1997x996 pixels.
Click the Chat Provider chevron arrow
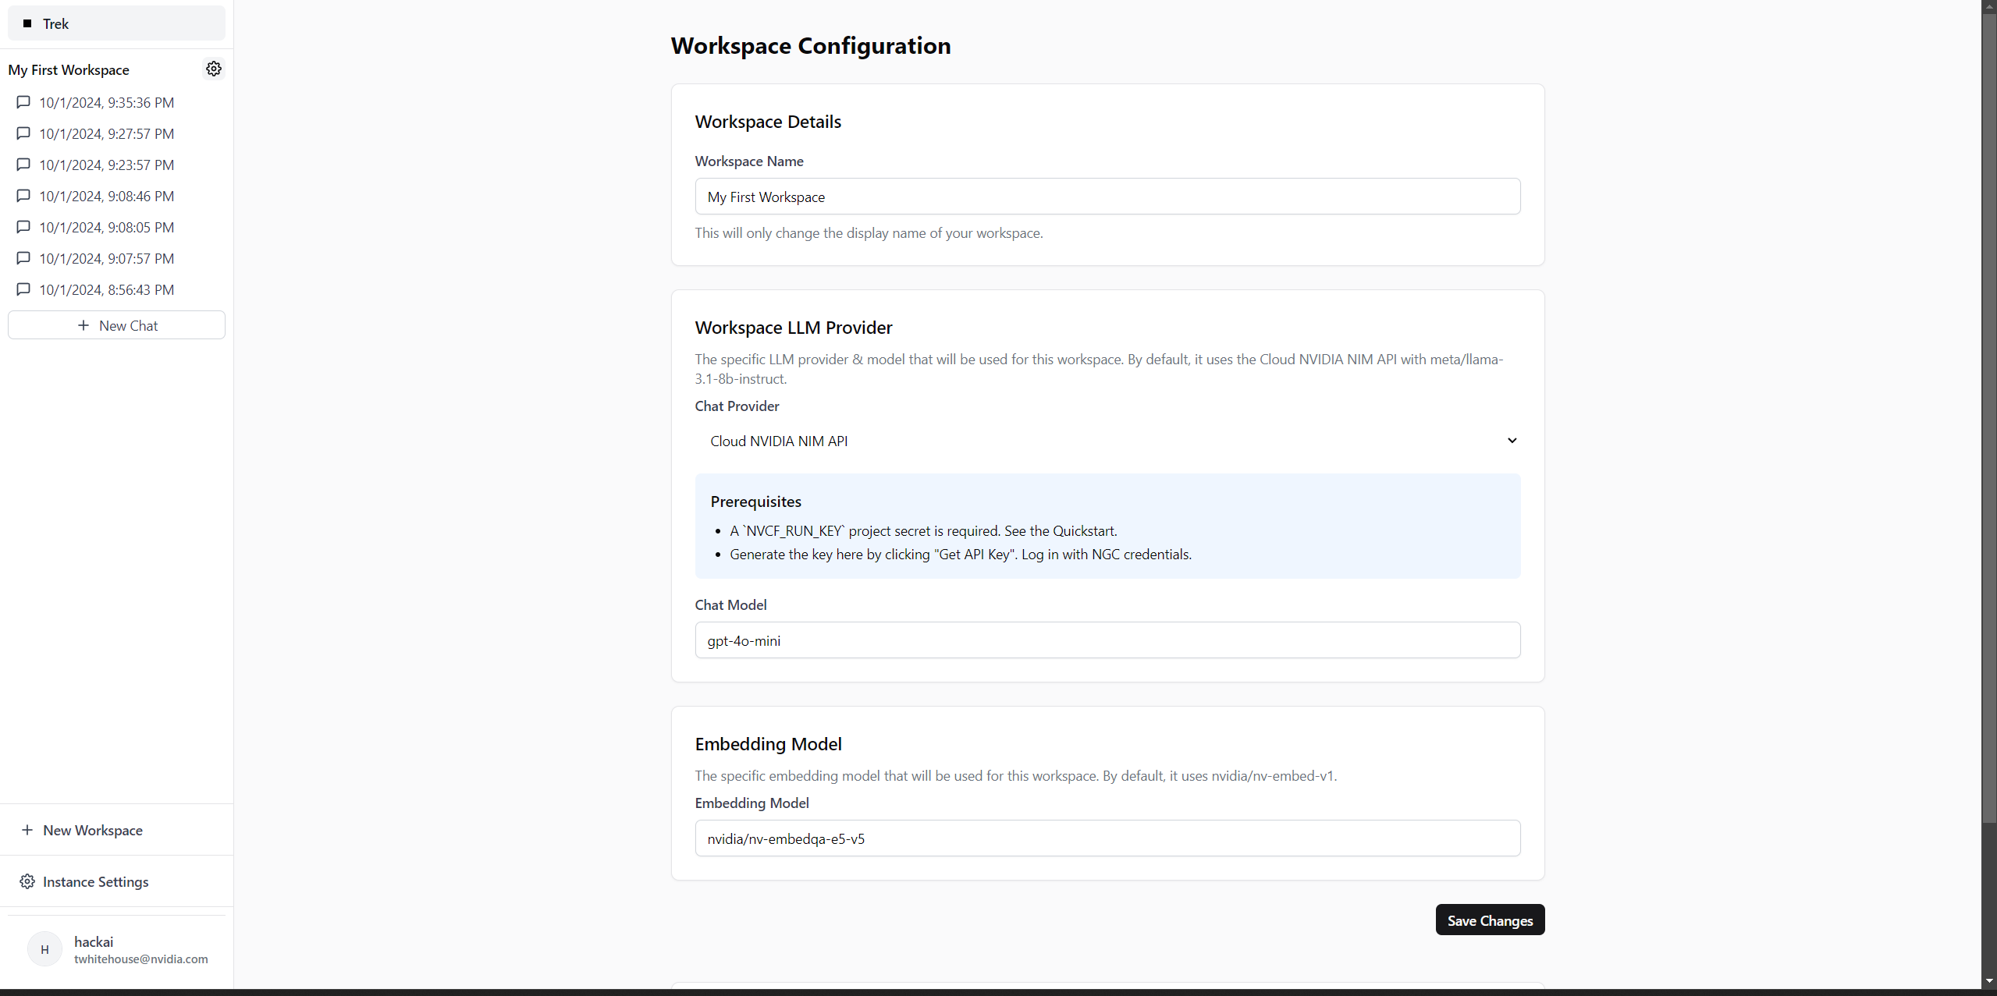[x=1512, y=441]
